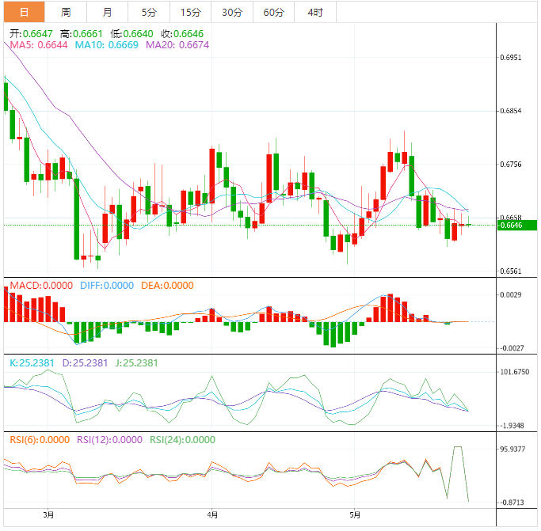Select the 日 daily chart tab

pos(23,12)
